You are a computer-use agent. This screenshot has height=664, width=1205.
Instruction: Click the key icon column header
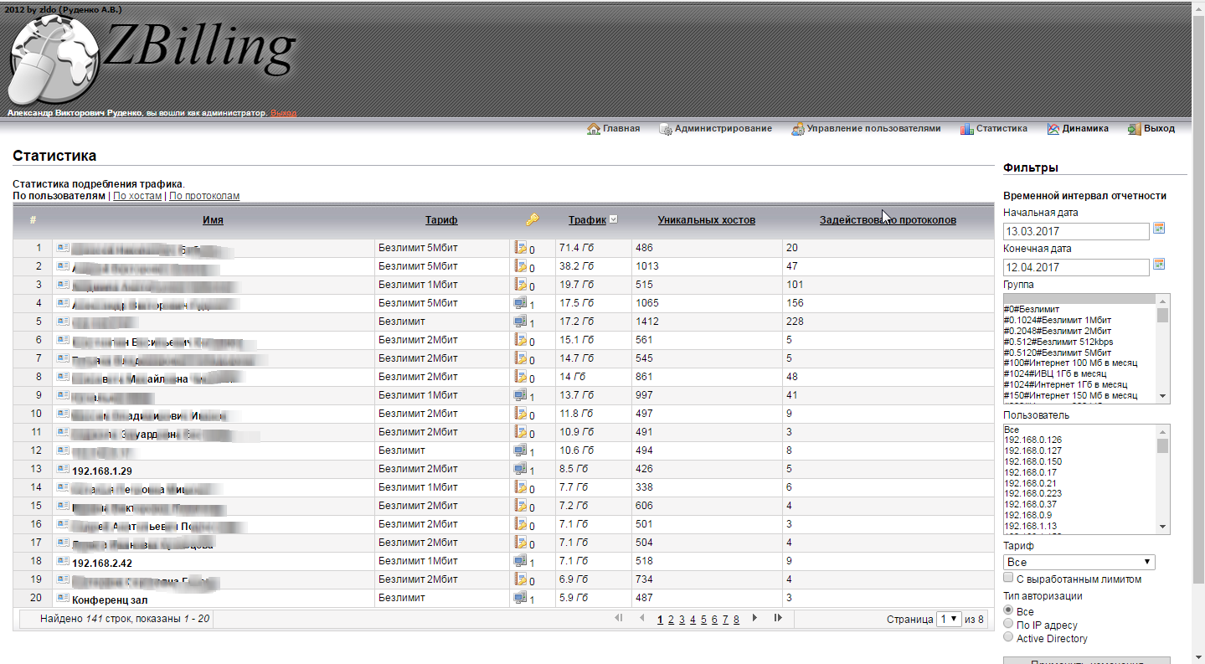pyautogui.click(x=532, y=220)
